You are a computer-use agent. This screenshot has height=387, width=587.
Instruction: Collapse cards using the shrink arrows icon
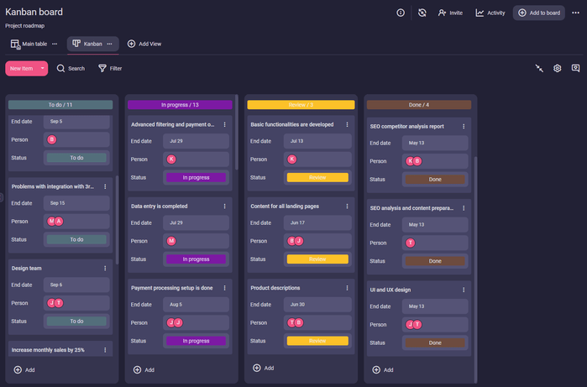pos(539,68)
